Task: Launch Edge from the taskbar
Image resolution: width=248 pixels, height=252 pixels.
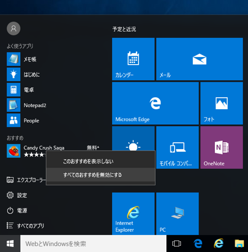Action: 198,244
